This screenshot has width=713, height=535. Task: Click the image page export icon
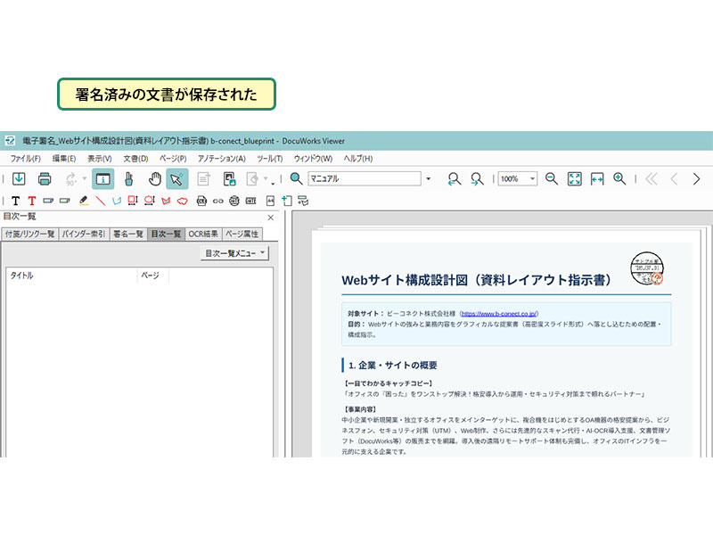(x=230, y=179)
